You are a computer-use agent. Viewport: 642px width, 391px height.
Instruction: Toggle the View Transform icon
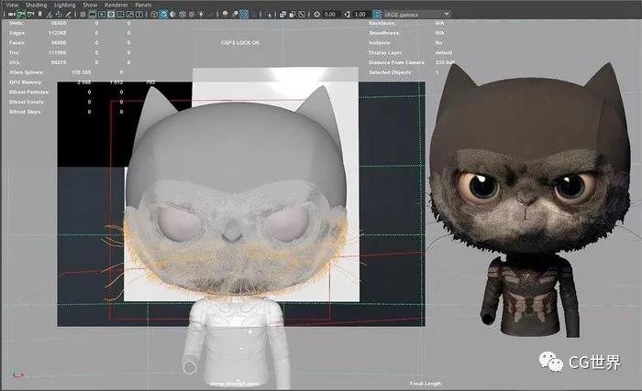pos(377,15)
